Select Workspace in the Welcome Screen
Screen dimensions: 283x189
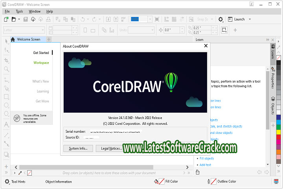[41, 63]
